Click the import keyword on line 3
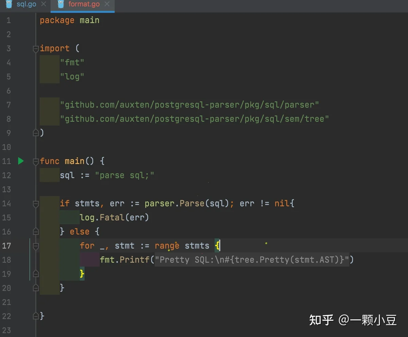This screenshot has height=337, width=408. click(x=55, y=48)
